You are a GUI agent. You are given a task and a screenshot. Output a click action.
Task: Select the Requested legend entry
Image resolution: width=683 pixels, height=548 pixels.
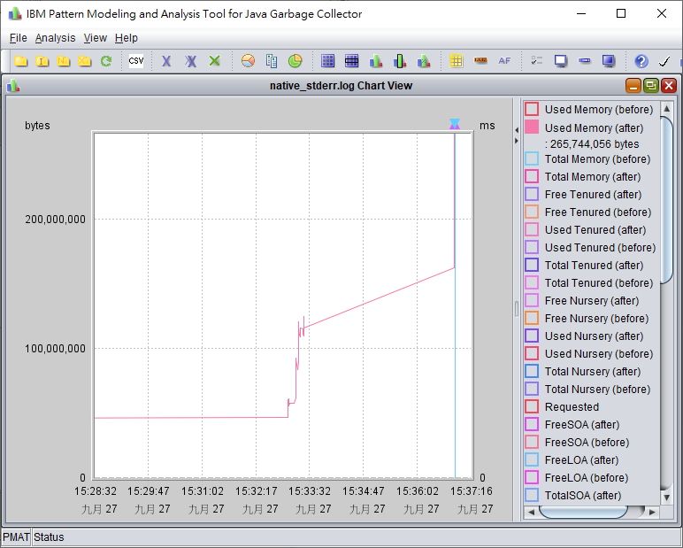click(x=572, y=406)
